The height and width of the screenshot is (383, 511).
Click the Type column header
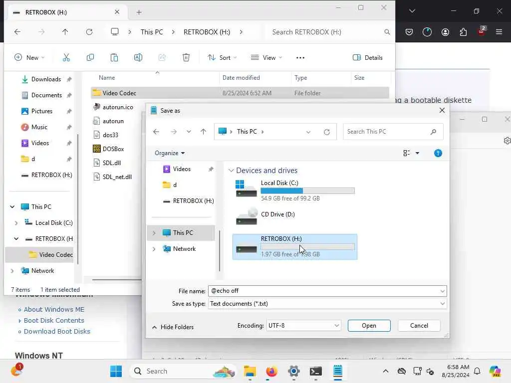[300, 78]
